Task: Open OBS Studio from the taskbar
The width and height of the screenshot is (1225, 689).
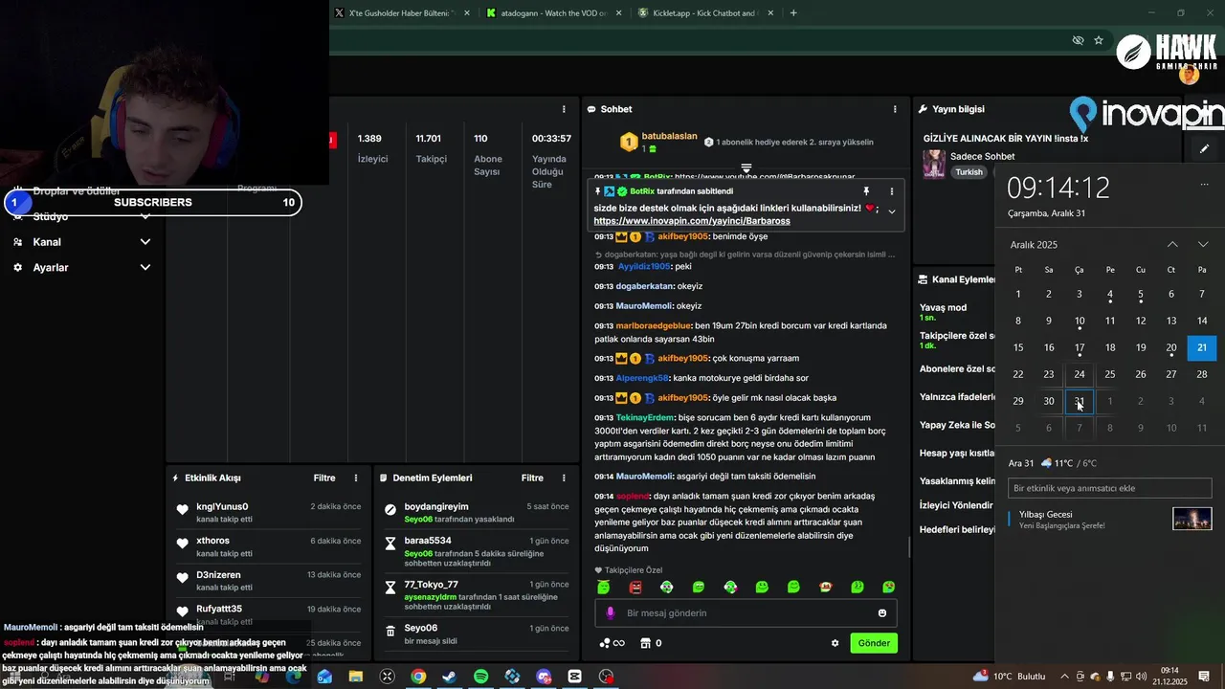Action: [x=606, y=677]
